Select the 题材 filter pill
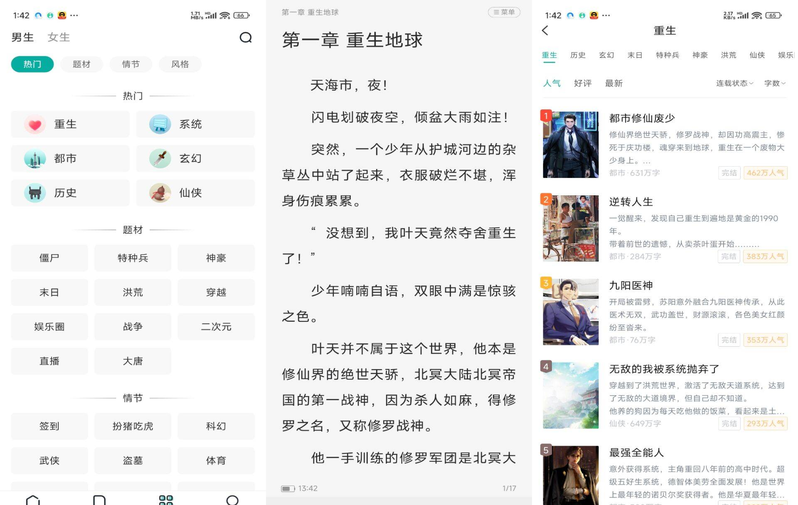Viewport: 798px width, 505px height. point(81,64)
